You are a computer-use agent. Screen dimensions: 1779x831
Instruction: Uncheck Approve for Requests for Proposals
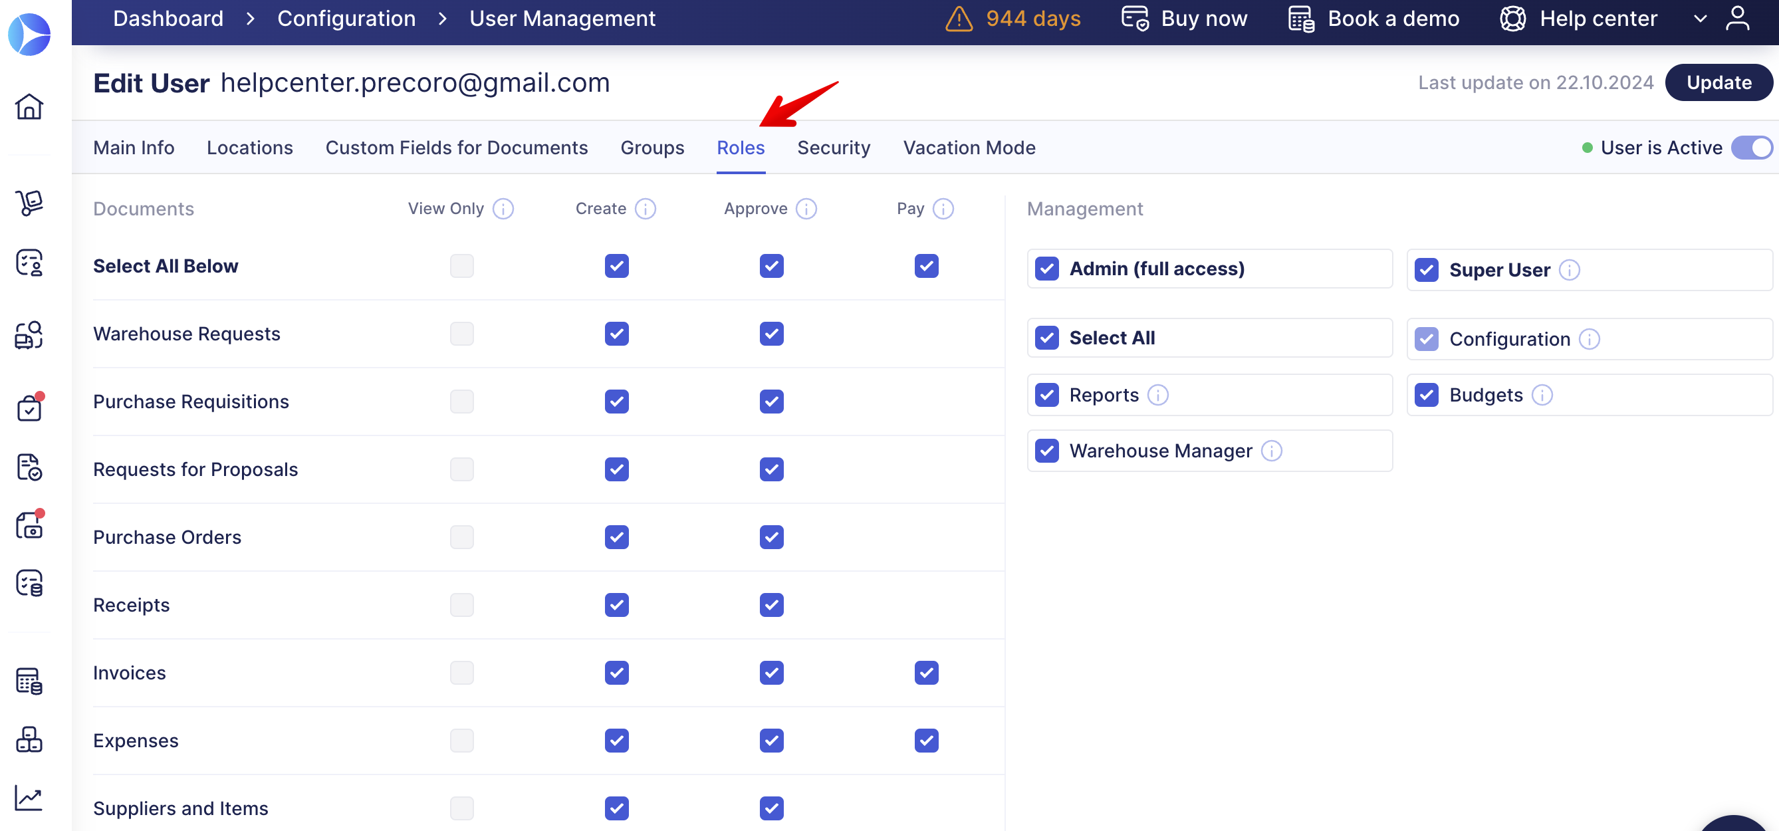click(771, 470)
